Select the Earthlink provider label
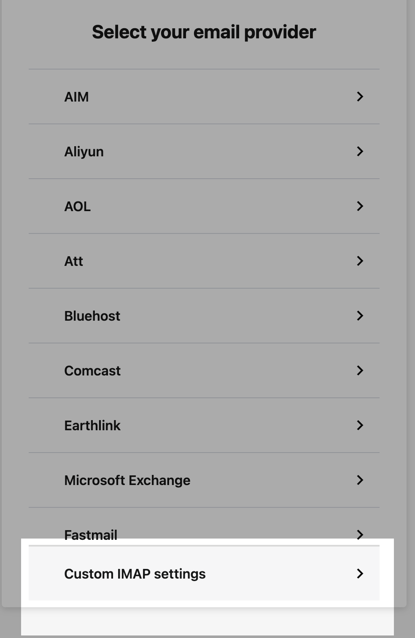 tap(92, 426)
